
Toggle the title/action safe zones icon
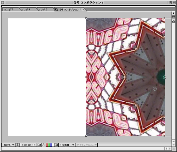coord(17,145)
